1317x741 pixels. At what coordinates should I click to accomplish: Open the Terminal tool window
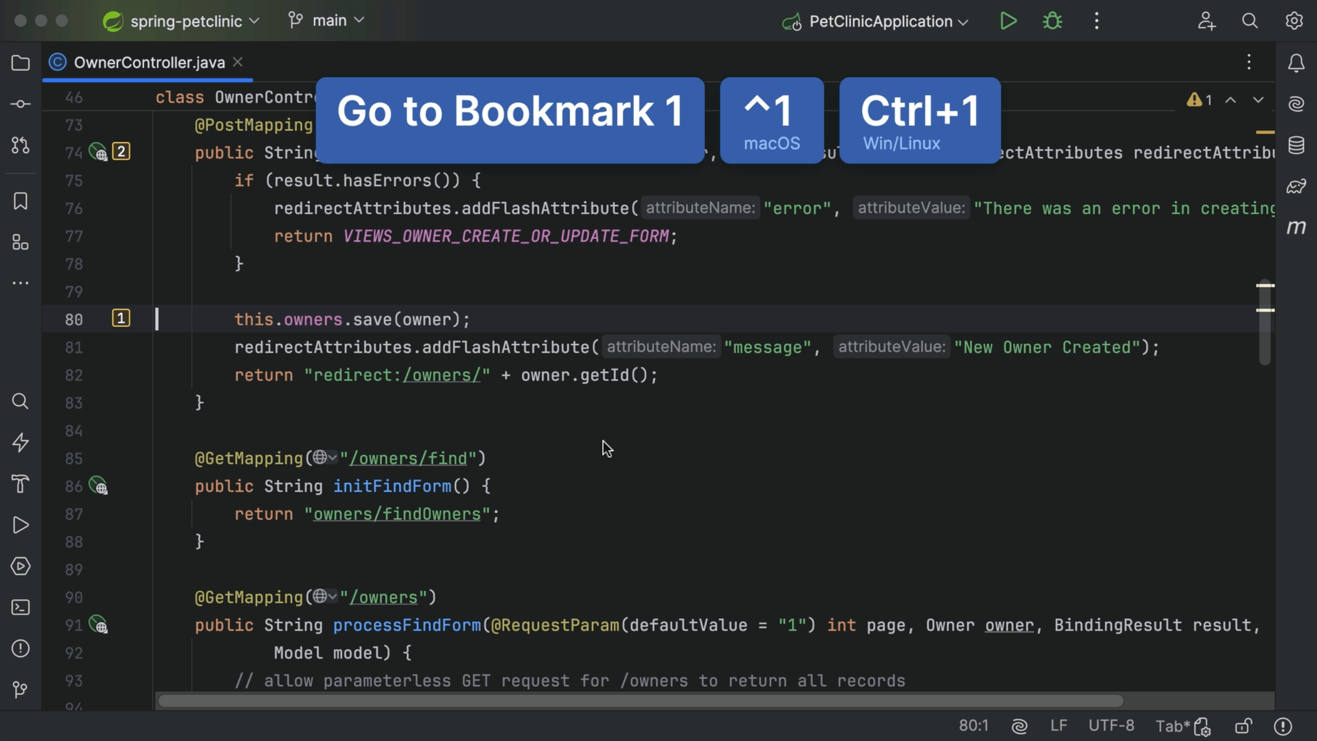pos(21,607)
